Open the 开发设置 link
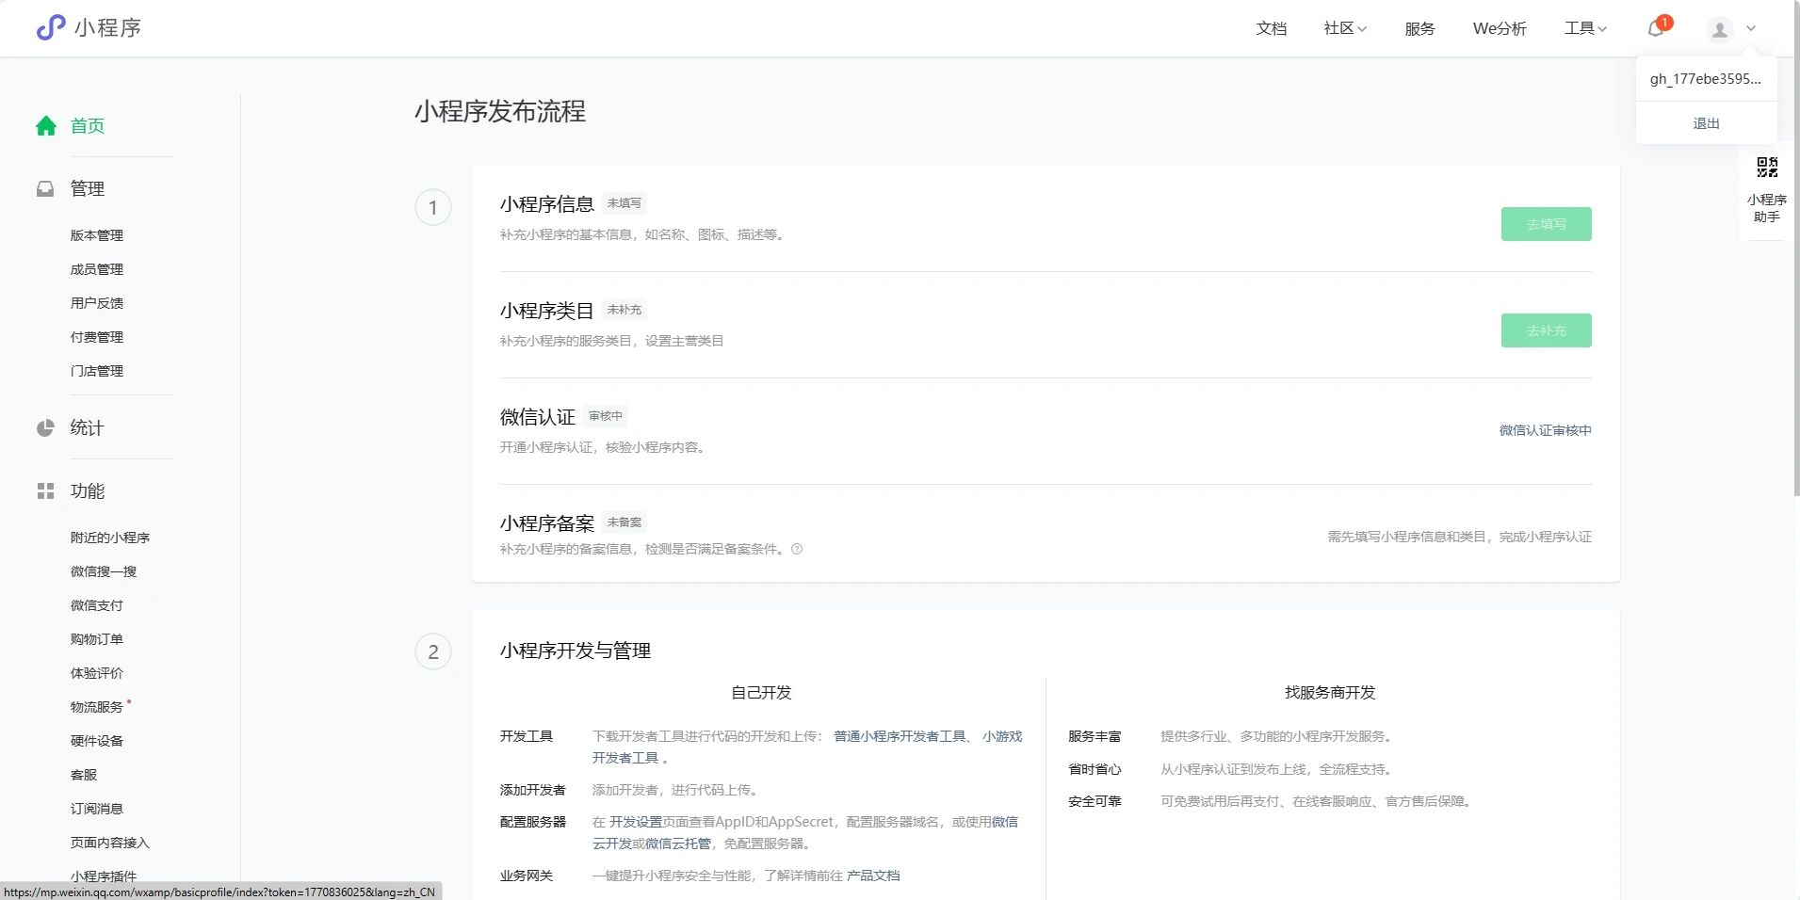This screenshot has width=1800, height=900. point(636,822)
